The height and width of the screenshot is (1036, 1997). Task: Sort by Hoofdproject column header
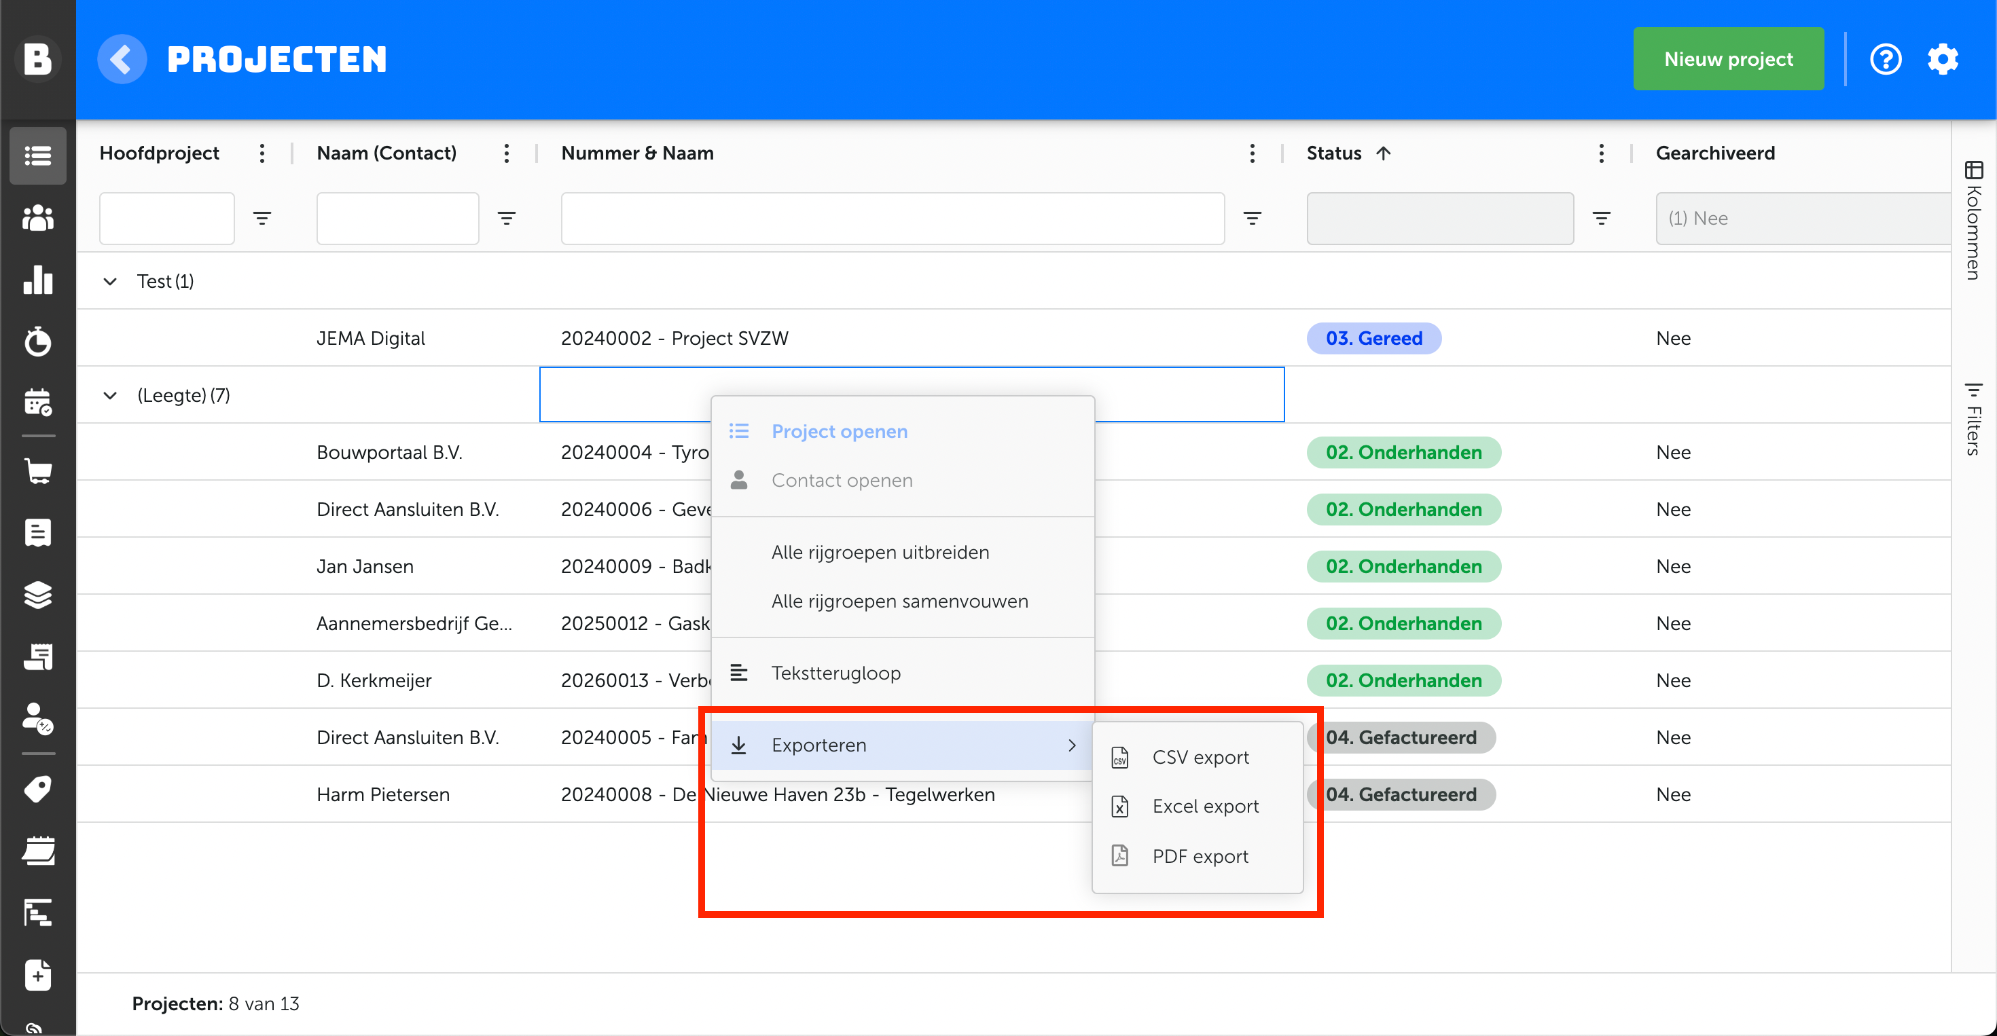pos(159,153)
